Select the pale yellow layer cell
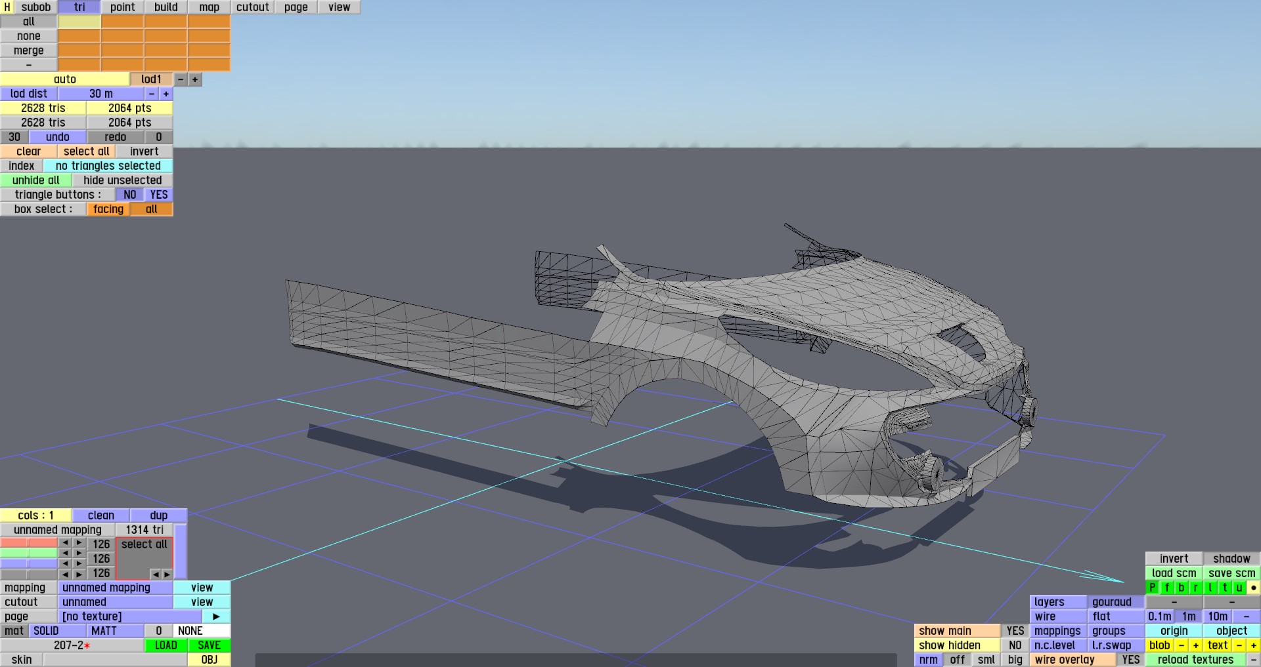The width and height of the screenshot is (1261, 667). tap(79, 22)
